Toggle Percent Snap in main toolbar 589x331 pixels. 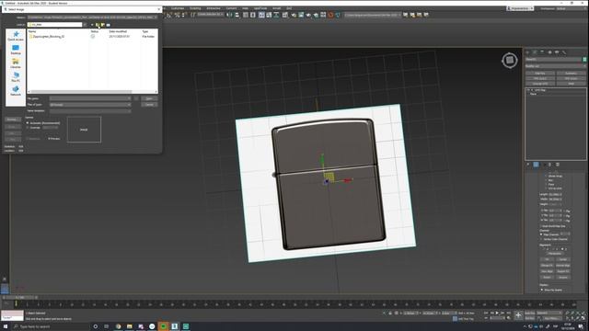[x=177, y=15]
